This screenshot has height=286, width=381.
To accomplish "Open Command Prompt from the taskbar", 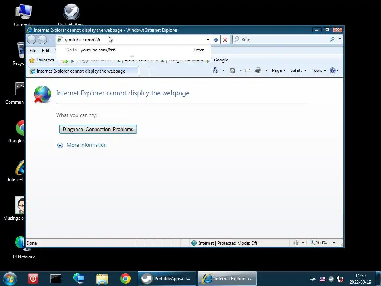I will [56, 279].
